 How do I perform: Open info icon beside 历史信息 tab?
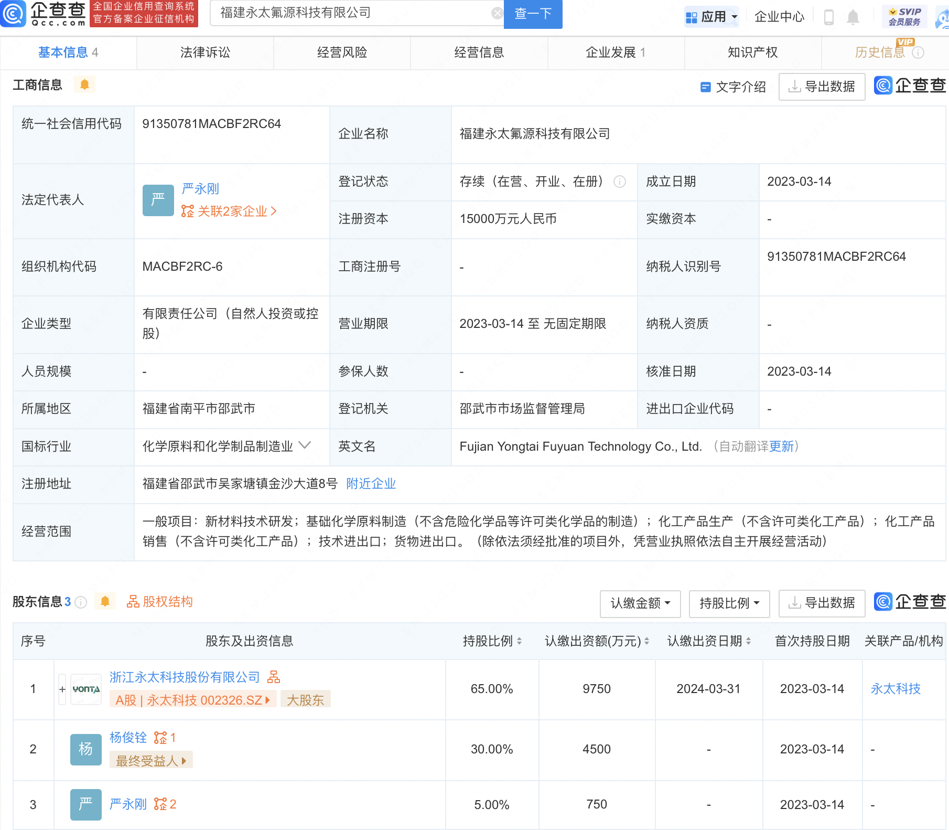(918, 52)
